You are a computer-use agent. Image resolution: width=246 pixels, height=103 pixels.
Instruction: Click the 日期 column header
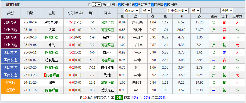tap(30, 13)
